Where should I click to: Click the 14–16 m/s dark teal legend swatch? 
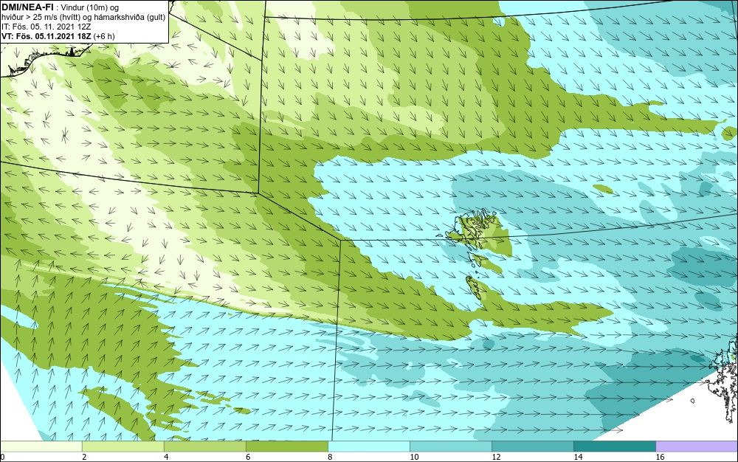point(614,447)
